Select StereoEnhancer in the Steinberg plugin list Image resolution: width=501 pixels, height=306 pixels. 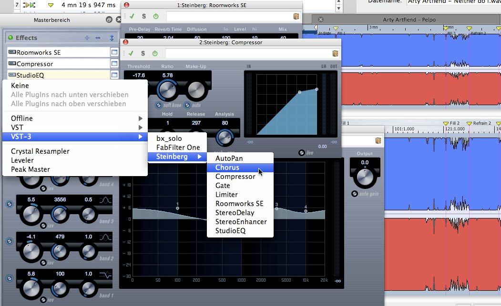click(240, 222)
